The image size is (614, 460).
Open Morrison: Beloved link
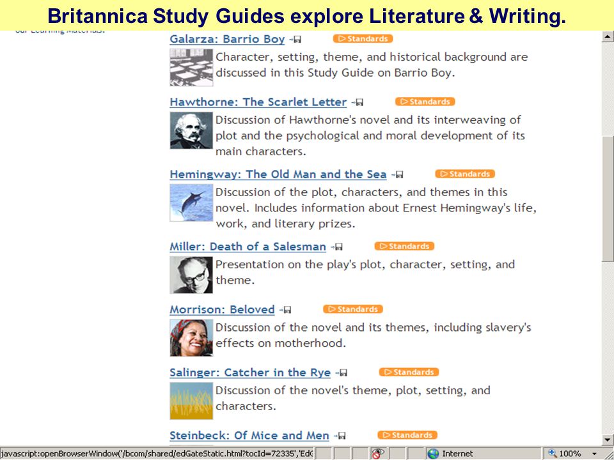pos(222,310)
